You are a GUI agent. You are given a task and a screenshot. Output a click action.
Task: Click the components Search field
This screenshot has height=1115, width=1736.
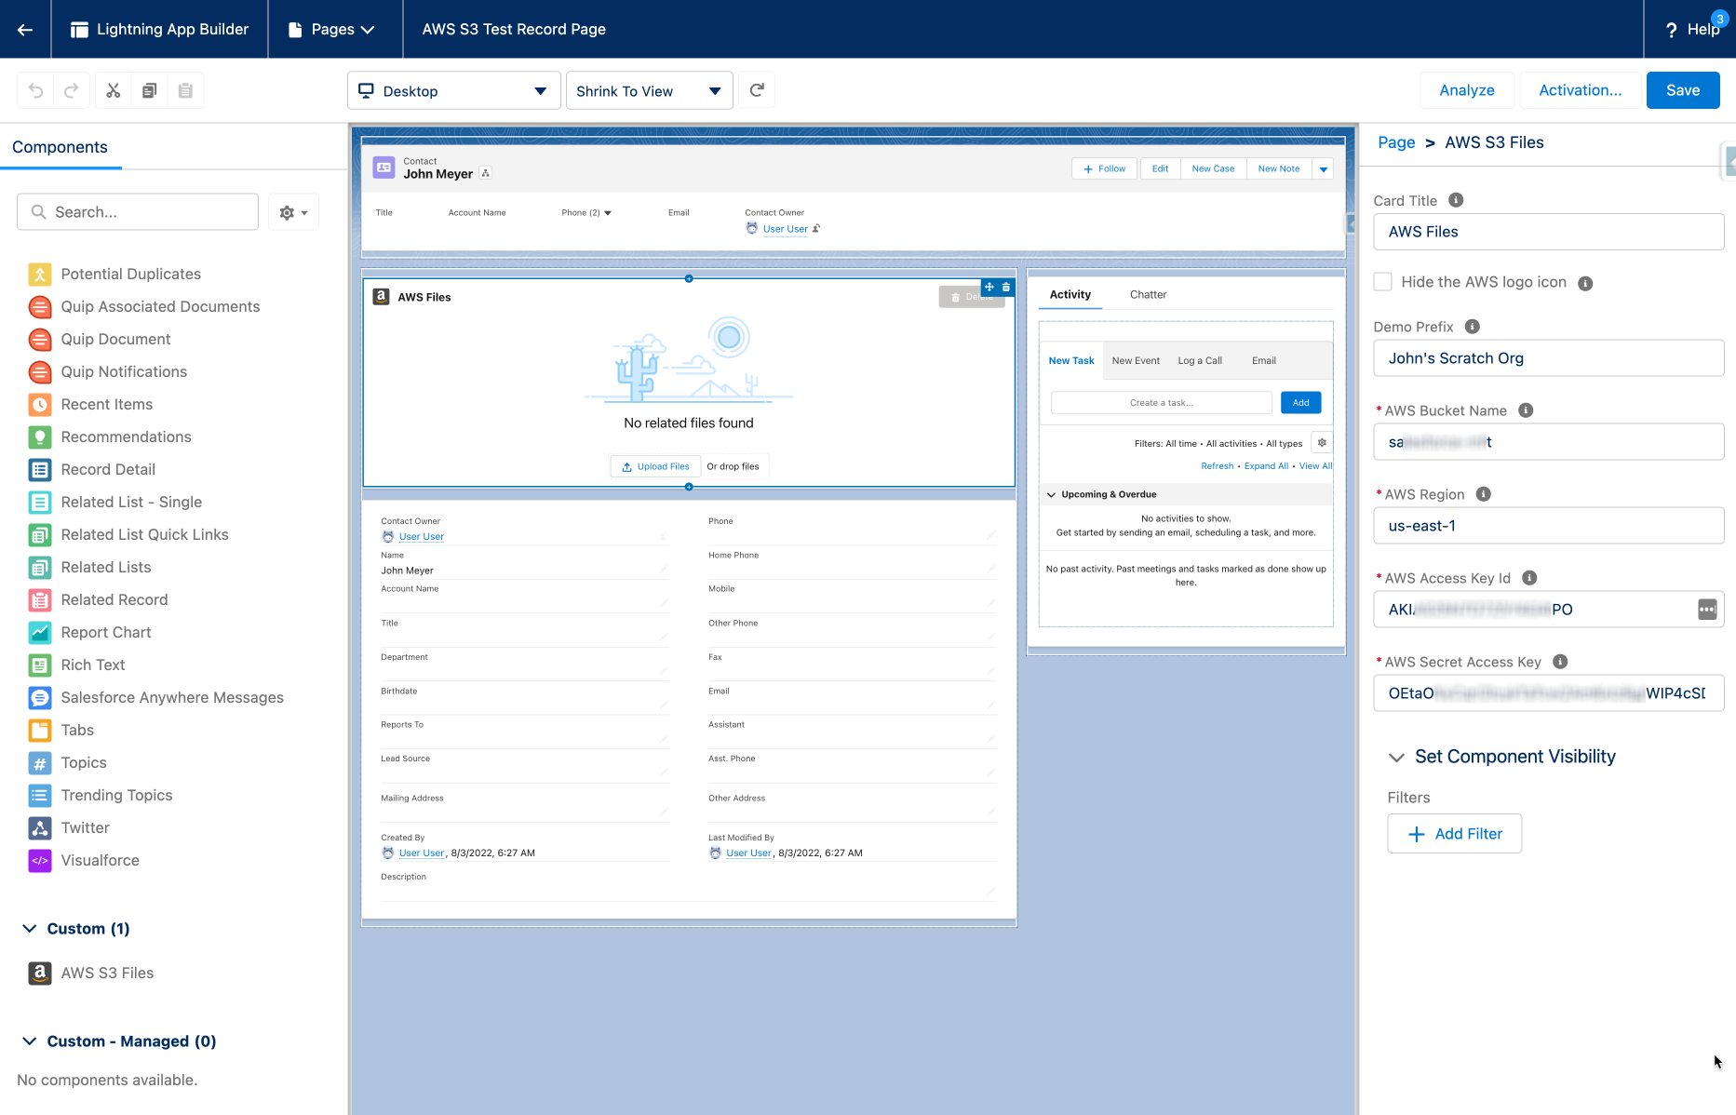click(138, 212)
